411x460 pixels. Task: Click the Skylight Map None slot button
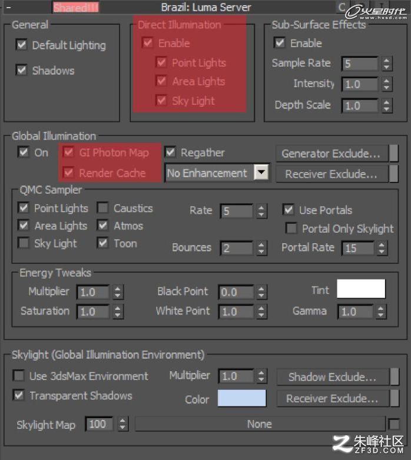tap(260, 424)
